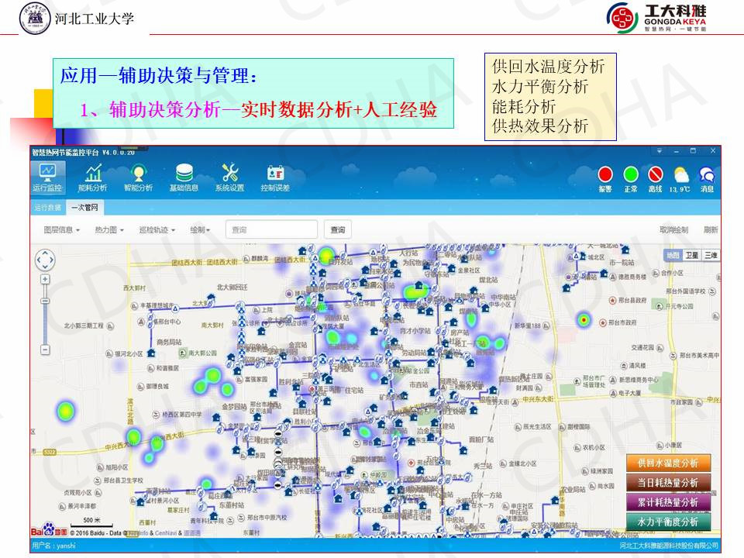The image size is (744, 558).
Task: Click the 控制误差 control error icon
Action: pos(275,177)
